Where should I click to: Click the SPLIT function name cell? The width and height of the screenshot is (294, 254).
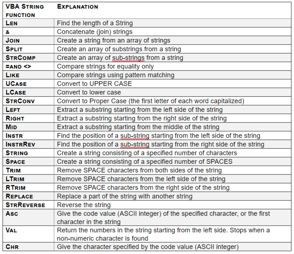tap(14, 49)
